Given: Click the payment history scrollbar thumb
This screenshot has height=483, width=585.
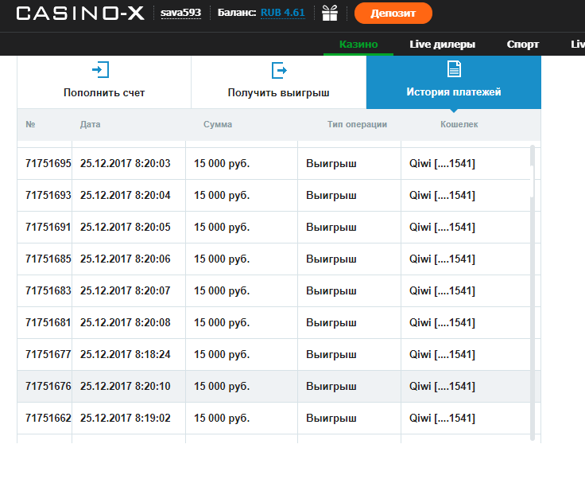Looking at the screenshot, I should (532, 181).
